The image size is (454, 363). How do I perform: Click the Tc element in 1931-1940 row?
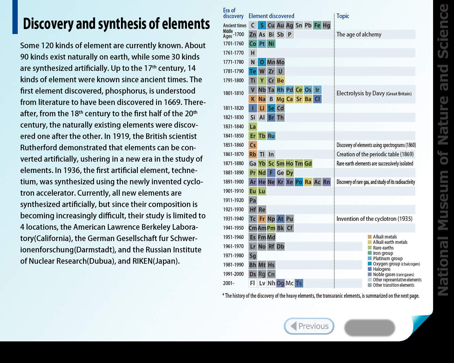pos(253,219)
